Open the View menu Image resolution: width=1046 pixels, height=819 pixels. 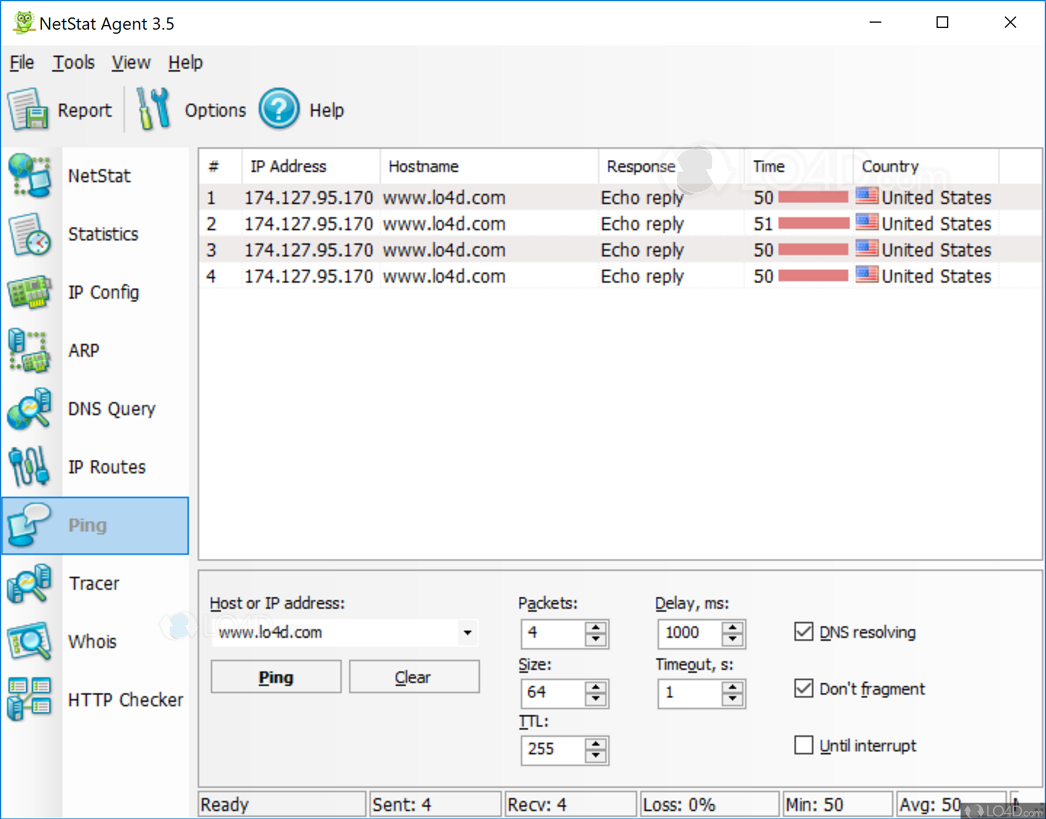pos(130,62)
